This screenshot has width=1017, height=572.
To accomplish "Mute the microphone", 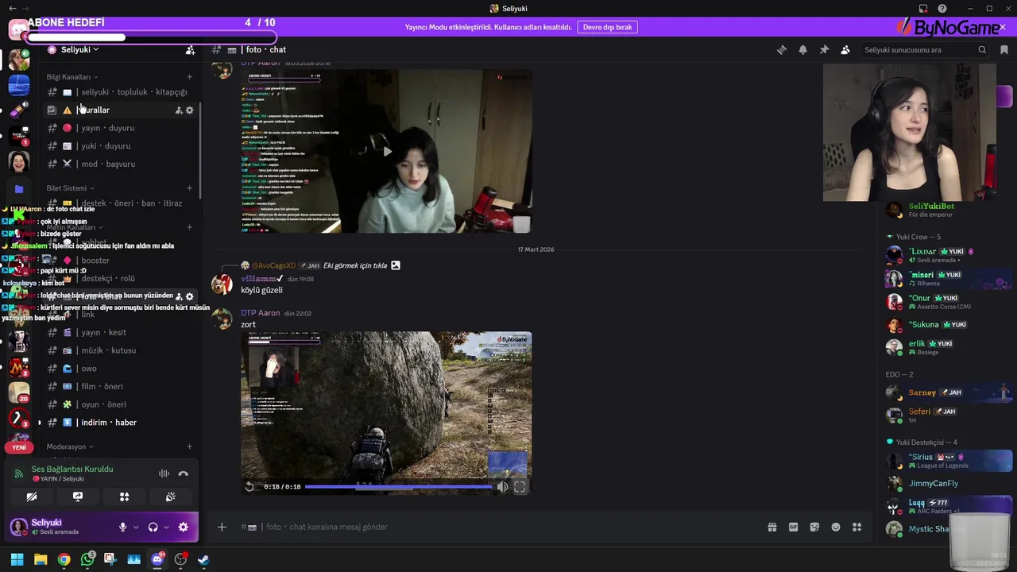I will pos(122,527).
